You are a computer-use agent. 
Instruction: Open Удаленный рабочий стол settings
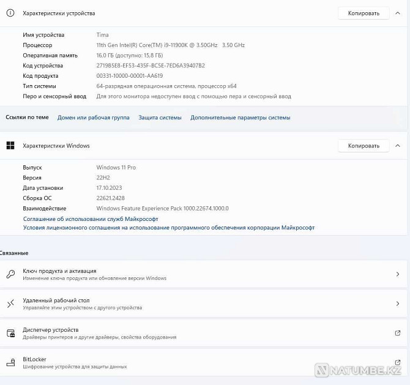204,304
